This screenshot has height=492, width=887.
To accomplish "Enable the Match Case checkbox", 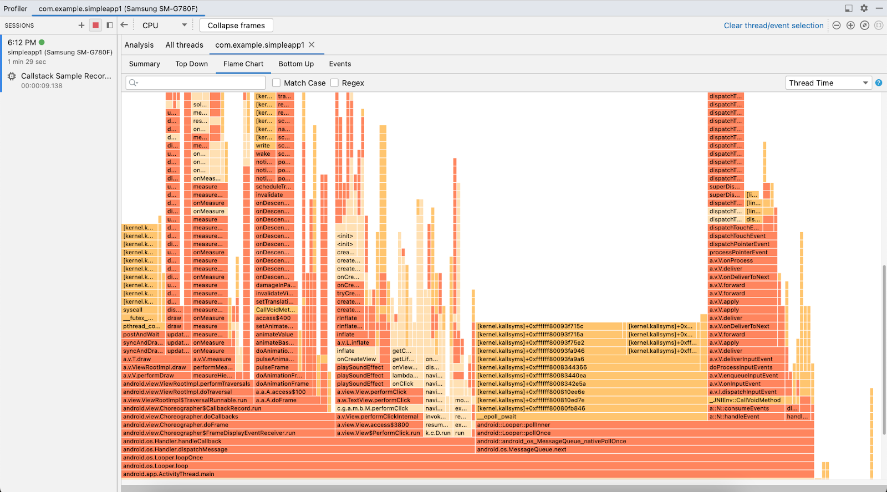I will 277,83.
